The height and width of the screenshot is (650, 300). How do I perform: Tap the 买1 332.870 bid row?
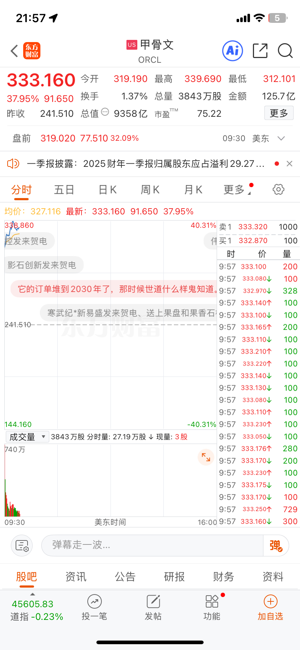coord(258,240)
